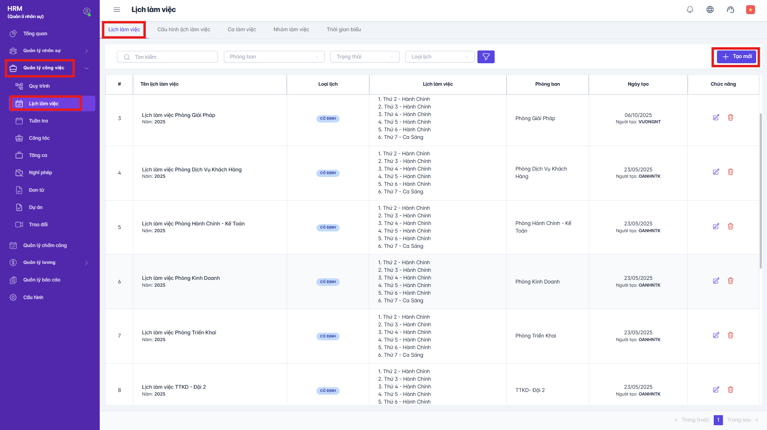The height and width of the screenshot is (430, 767).
Task: Expand the Quản lý lương sidebar menu
Action: [x=48, y=263]
